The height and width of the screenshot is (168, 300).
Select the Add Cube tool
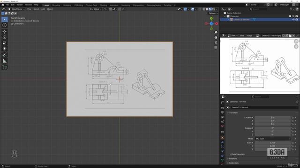coord(5,67)
